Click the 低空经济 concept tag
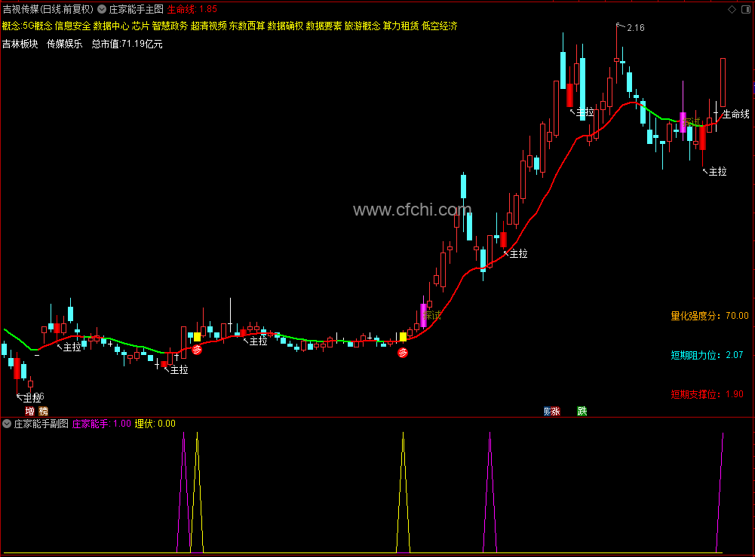Viewport: 755px width, 557px height. point(440,26)
